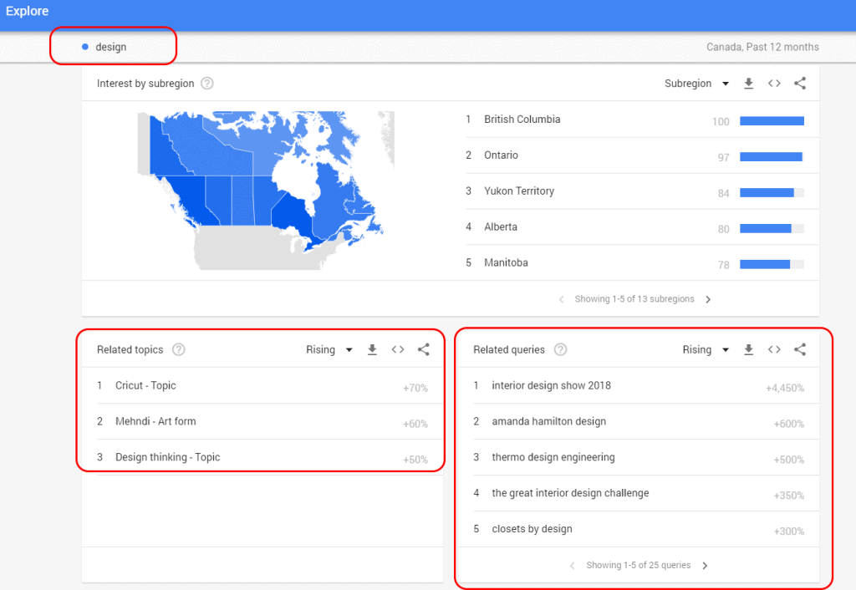Viewport: 856px width, 590px height.
Task: Click the help icon beside Related queries
Action: (558, 349)
